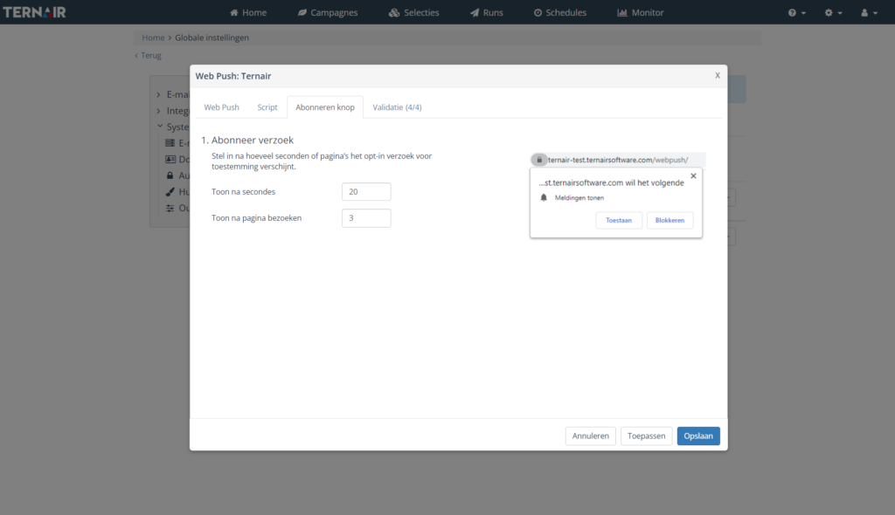The width and height of the screenshot is (895, 515).
Task: Click the bell icon beside Meldingen tonen
Action: 544,198
